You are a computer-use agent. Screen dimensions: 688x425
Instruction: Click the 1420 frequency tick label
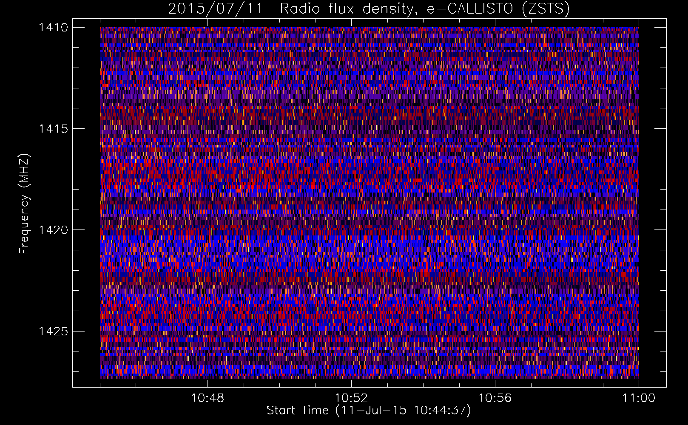pyautogui.click(x=53, y=230)
